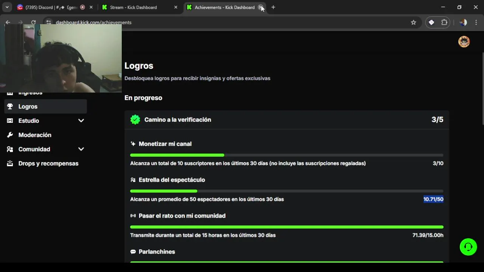
Task: Click the Pasar el rato broadcast icon
Action: point(133,216)
